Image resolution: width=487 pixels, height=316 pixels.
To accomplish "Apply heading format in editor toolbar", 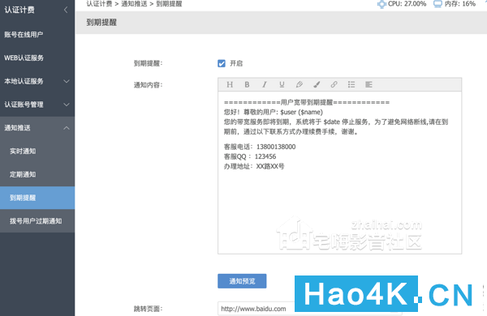I will click(x=230, y=84).
